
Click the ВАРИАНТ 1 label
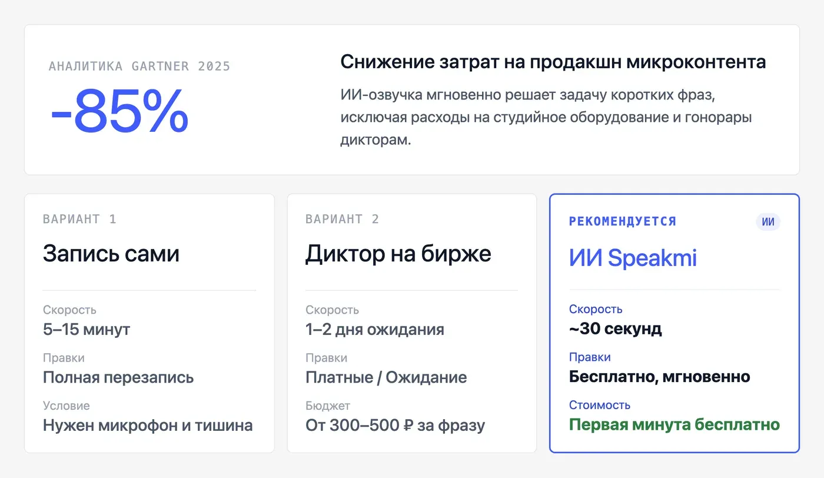[x=79, y=220]
